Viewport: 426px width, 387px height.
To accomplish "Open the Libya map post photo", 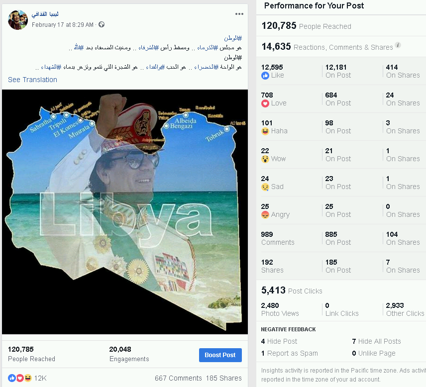I will tap(125, 212).
